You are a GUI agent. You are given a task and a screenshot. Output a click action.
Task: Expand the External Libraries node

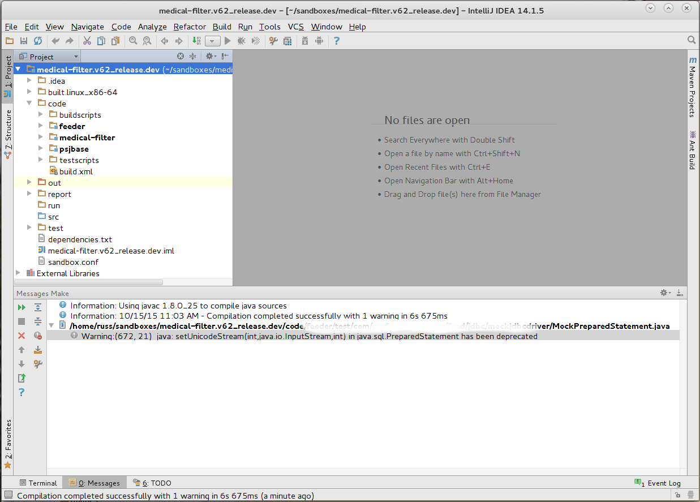click(18, 273)
